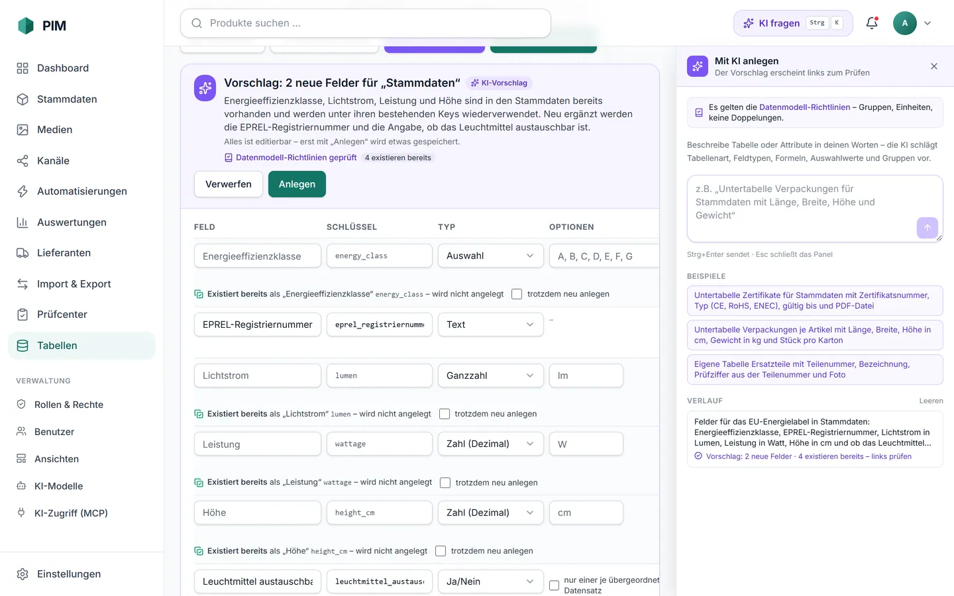The width and height of the screenshot is (954, 596).
Task: Click Leeren to clear the Verlauf
Action: 931,401
